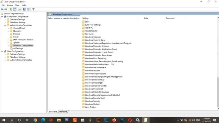This screenshot has width=219, height=123.
Task: Collapse the User Configuration node
Action: point(2,51)
